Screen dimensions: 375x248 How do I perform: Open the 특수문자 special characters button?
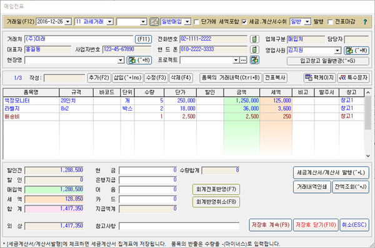pos(353,77)
